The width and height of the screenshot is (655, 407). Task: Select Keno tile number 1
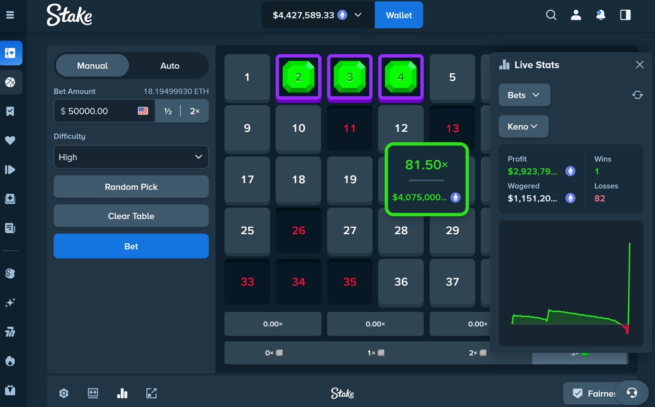pyautogui.click(x=247, y=77)
